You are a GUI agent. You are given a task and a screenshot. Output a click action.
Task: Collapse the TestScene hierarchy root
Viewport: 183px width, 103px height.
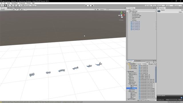pyautogui.click(x=129, y=11)
